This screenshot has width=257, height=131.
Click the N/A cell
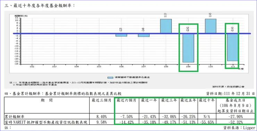pos(207,117)
